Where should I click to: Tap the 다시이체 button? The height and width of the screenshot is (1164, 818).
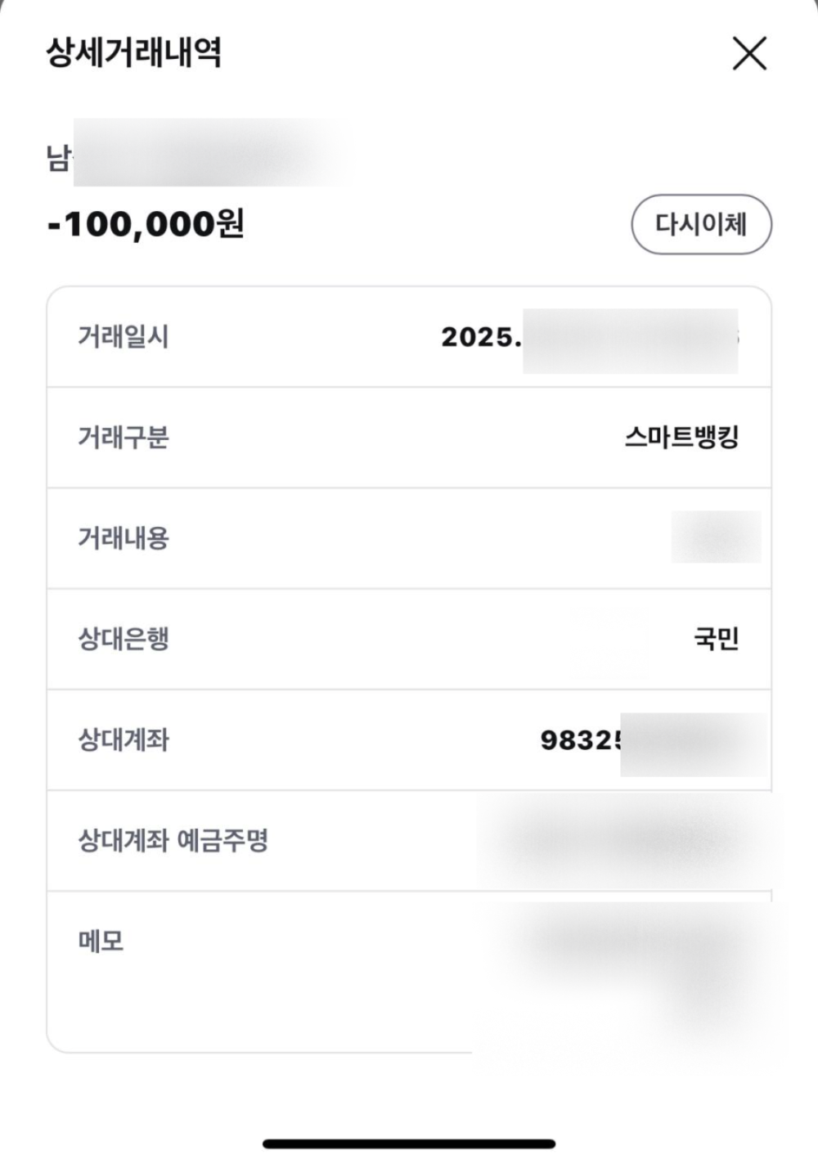(x=701, y=224)
